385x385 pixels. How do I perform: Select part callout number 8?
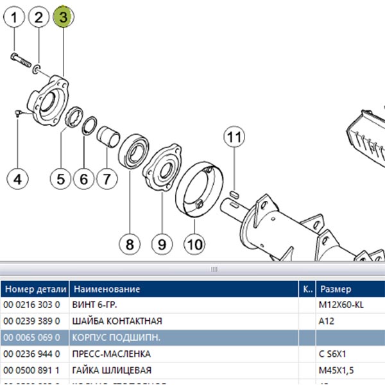pos(130,244)
